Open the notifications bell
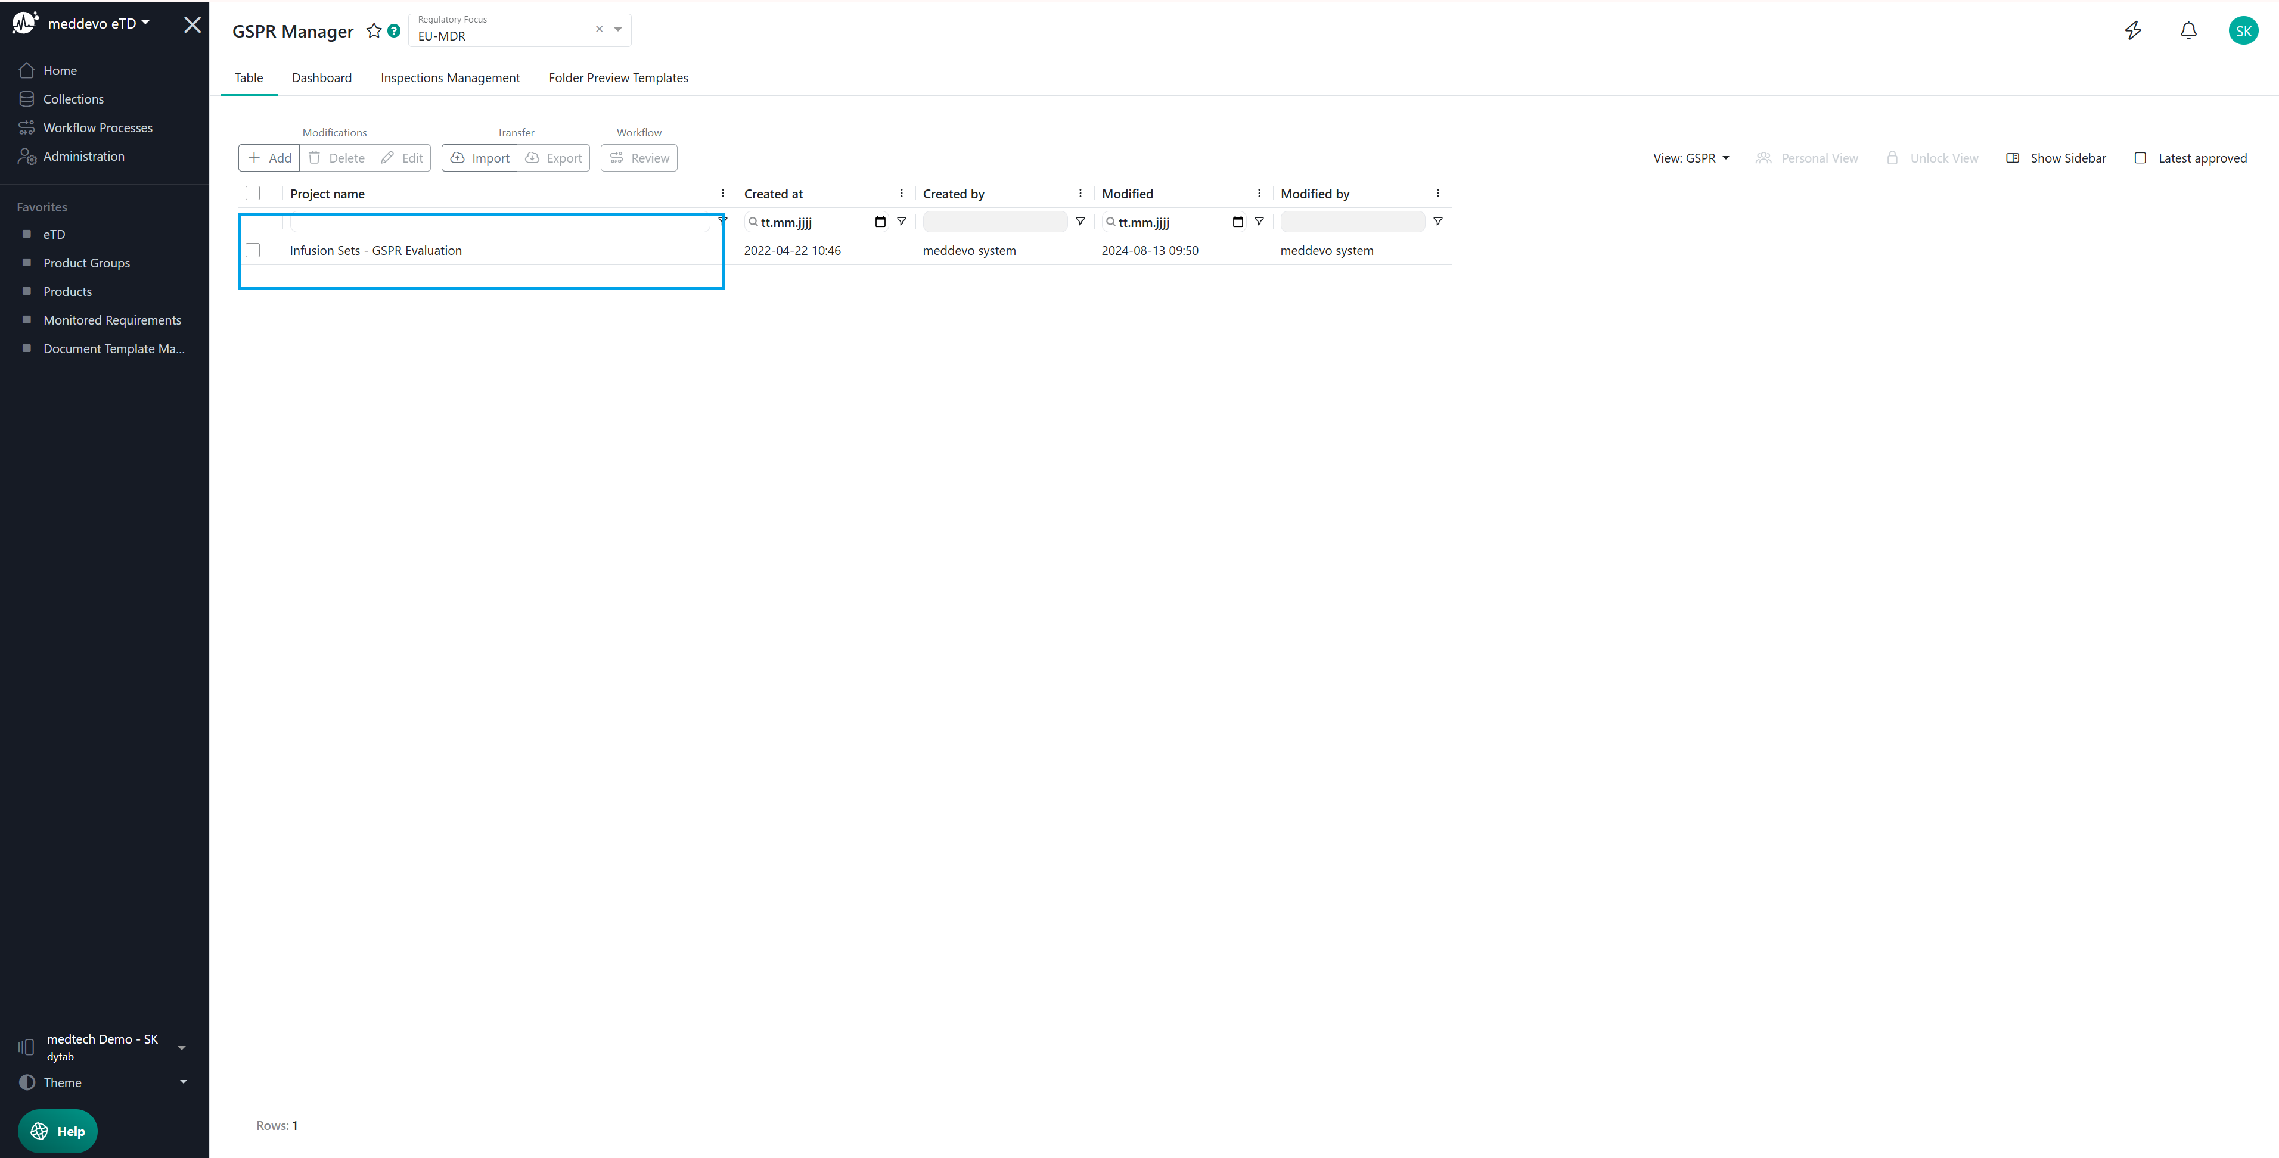 [2189, 31]
